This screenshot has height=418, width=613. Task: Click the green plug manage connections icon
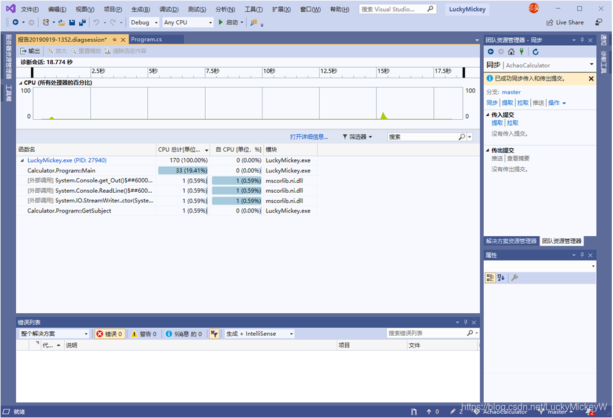tap(521, 52)
